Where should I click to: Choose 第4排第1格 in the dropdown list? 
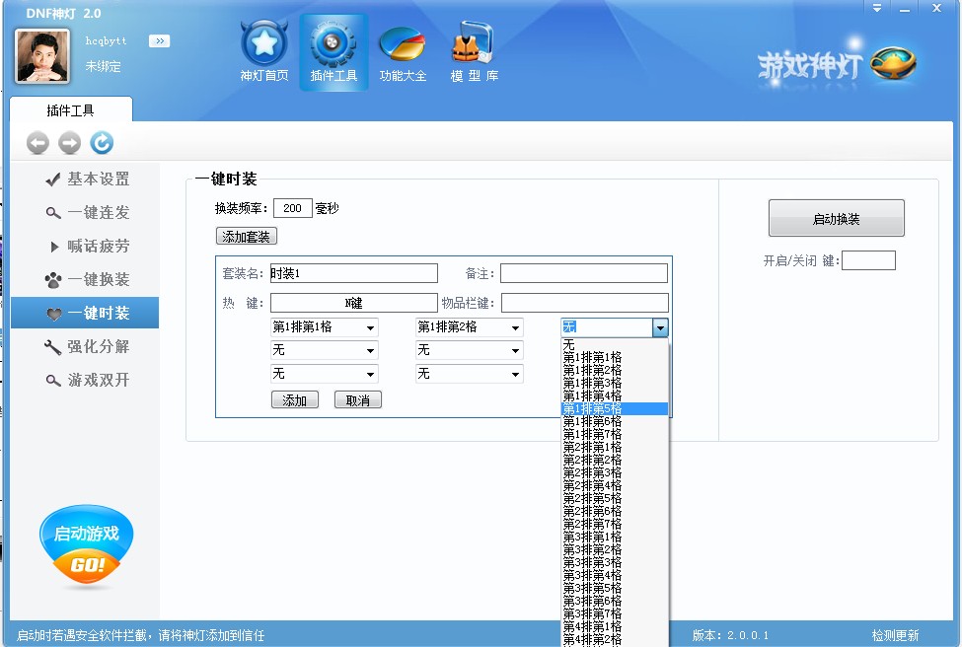(x=615, y=627)
